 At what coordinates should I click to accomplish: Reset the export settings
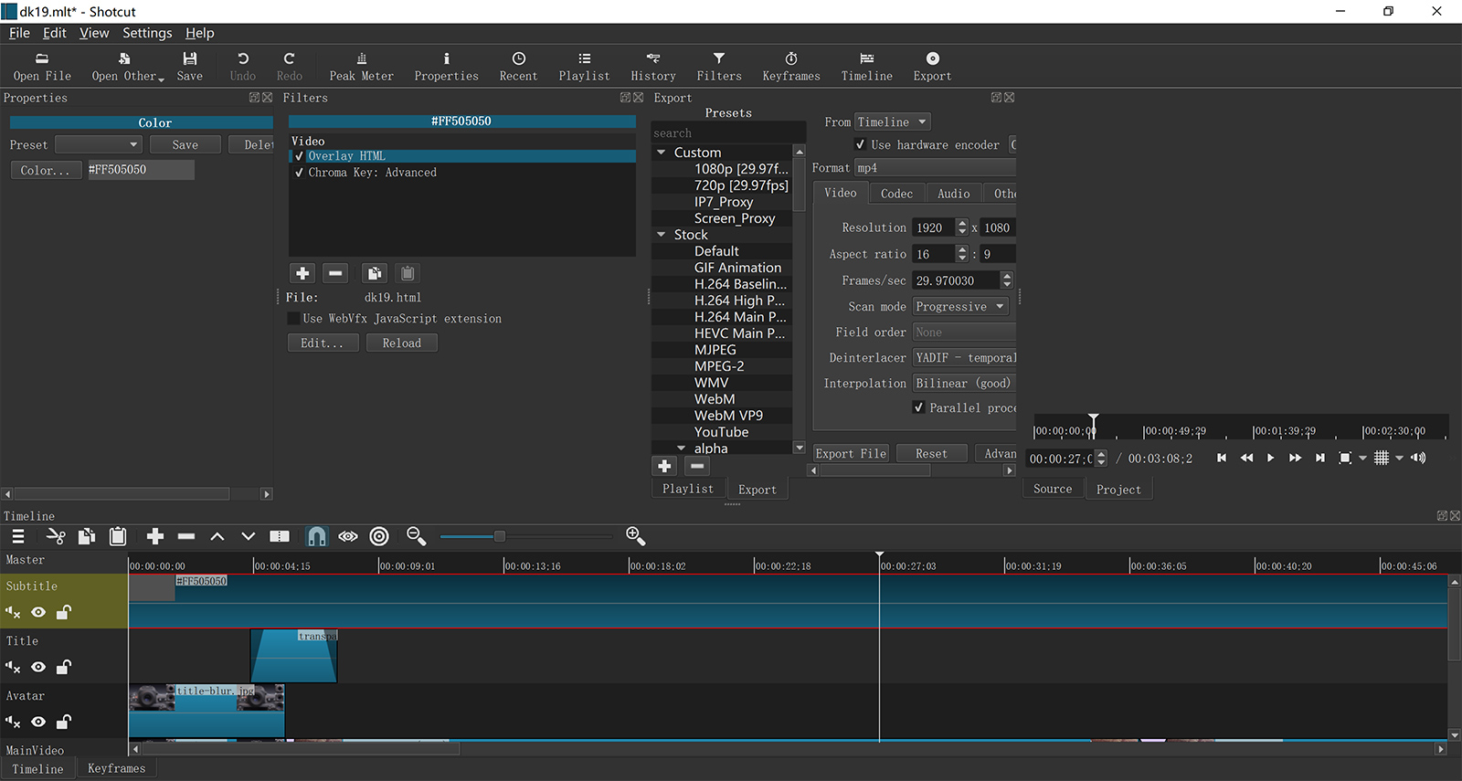(931, 454)
